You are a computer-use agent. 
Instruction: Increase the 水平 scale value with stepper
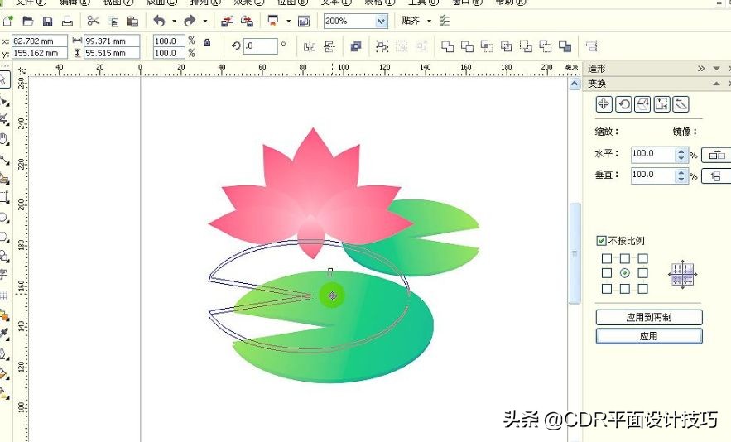pyautogui.click(x=681, y=151)
